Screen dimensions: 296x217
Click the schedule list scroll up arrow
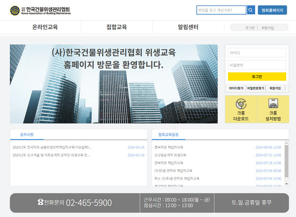click(286, 143)
